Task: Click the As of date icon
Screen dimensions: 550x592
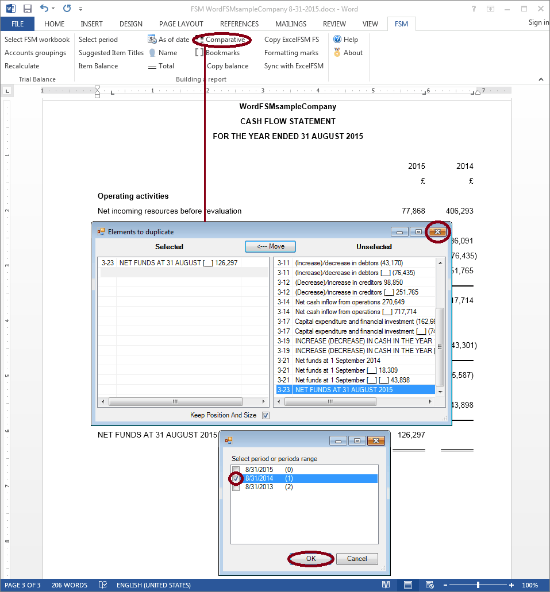Action: click(152, 39)
